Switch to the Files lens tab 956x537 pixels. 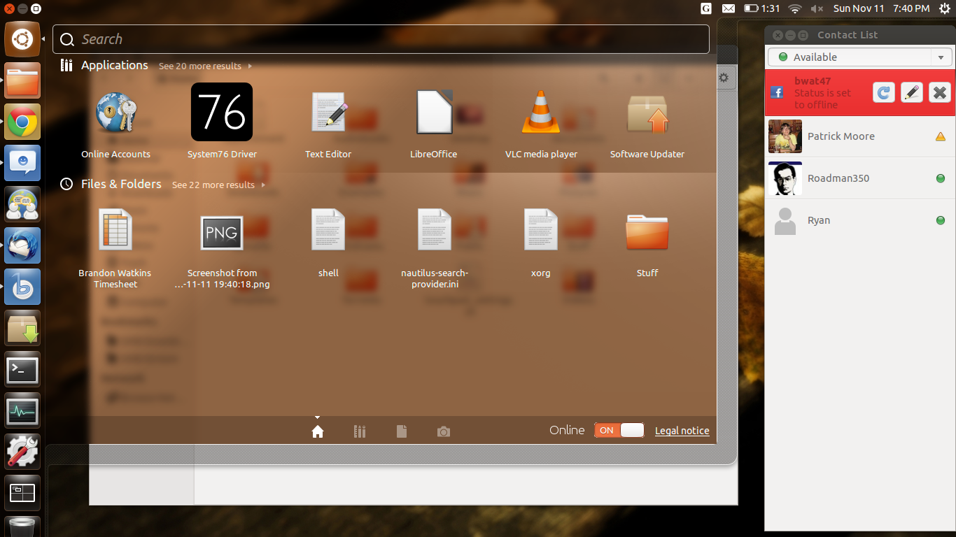click(401, 431)
